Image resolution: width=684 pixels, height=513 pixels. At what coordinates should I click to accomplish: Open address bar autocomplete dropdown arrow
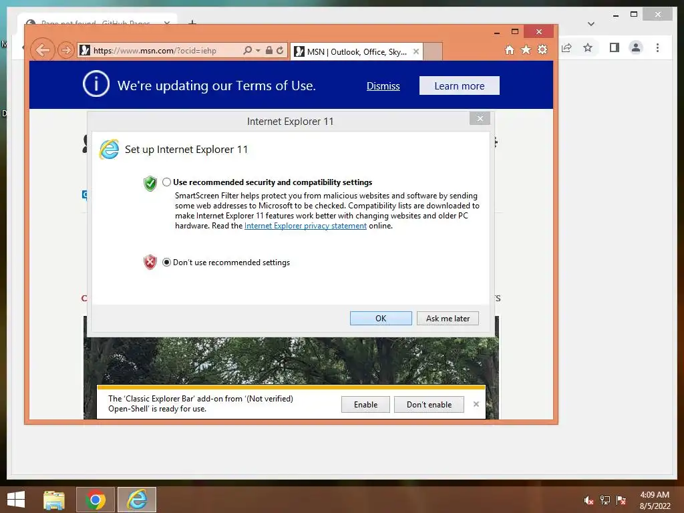[258, 51]
